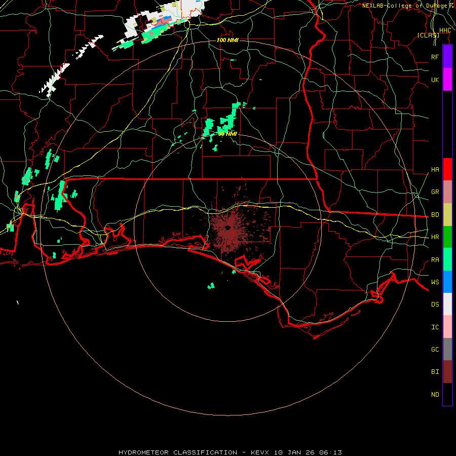Click the DS white legend color block
Viewport: 456px width, 456px height.
click(447, 304)
